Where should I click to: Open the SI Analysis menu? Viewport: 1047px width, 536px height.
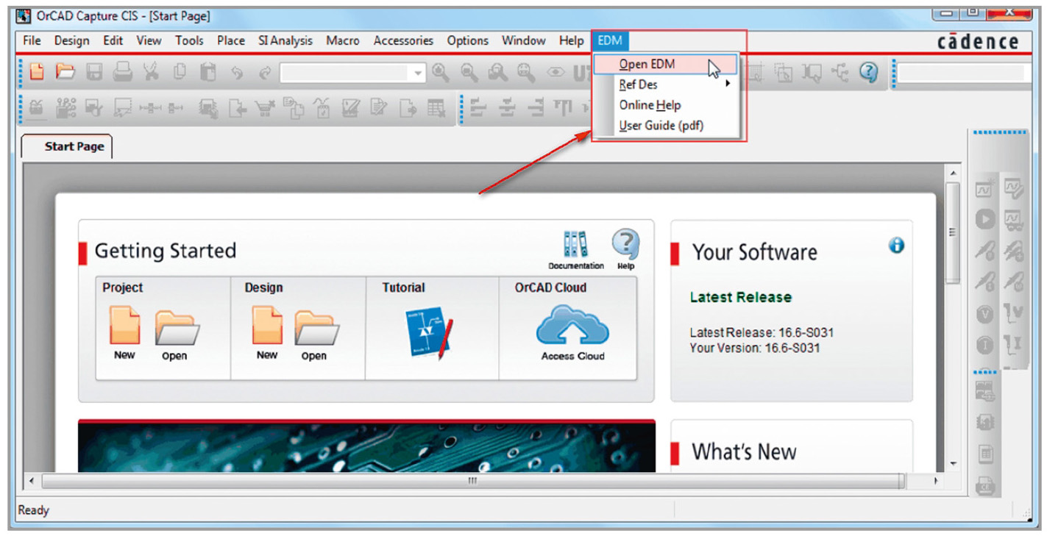(x=285, y=40)
